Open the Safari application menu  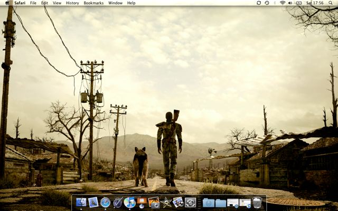(x=20, y=3)
